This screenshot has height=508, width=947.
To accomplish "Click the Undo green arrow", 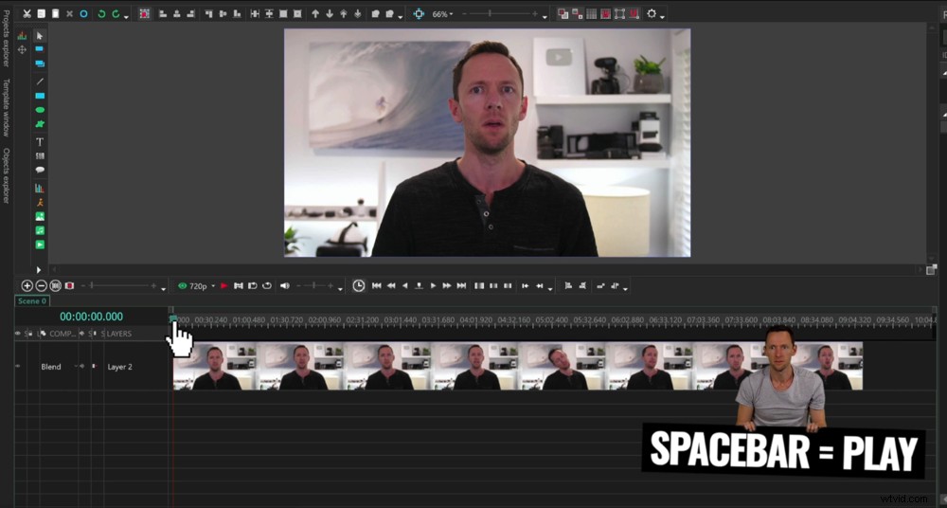I will click(101, 13).
